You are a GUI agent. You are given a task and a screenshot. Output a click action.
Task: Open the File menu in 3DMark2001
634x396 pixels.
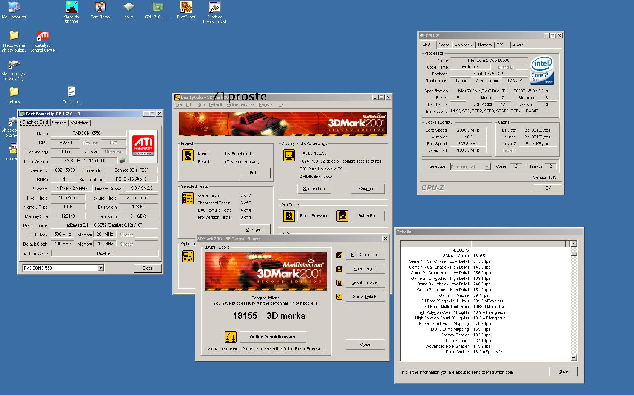tap(179, 104)
